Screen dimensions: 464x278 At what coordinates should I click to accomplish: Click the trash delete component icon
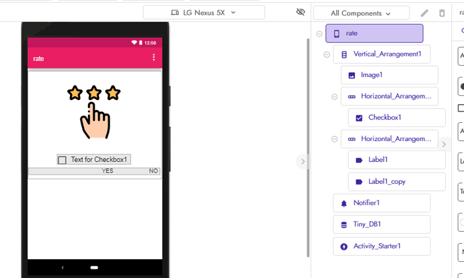click(442, 13)
